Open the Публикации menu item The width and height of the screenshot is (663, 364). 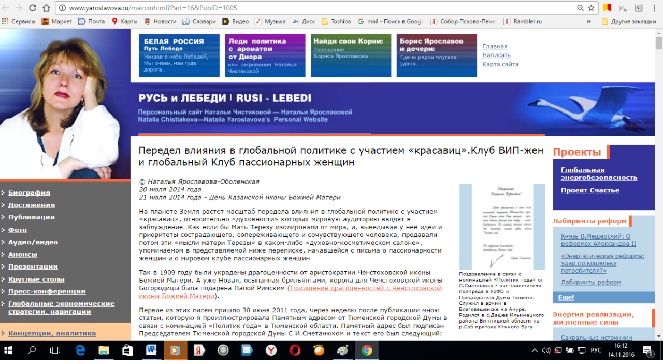(x=32, y=217)
